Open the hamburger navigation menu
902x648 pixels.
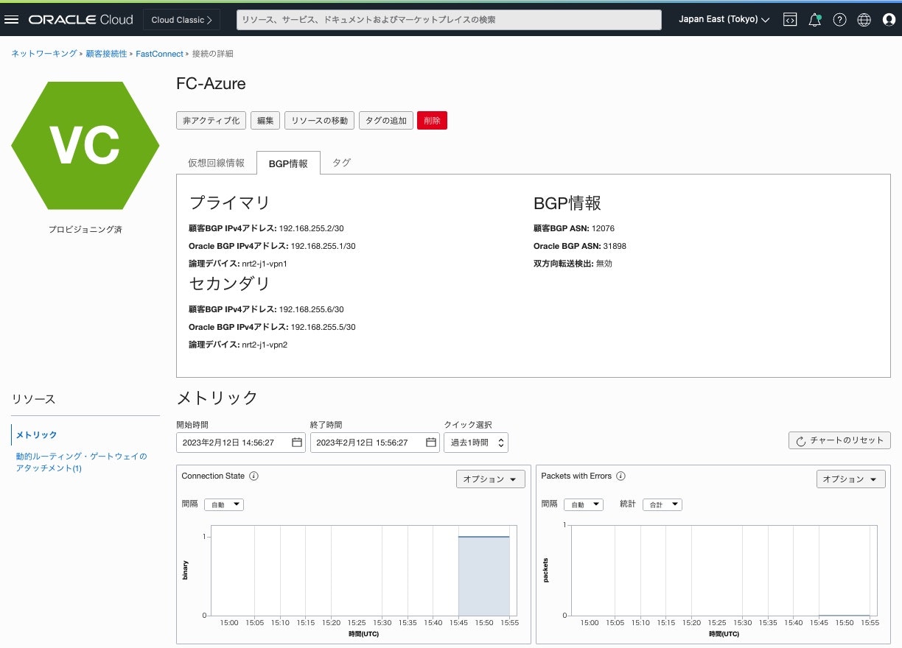tap(11, 20)
